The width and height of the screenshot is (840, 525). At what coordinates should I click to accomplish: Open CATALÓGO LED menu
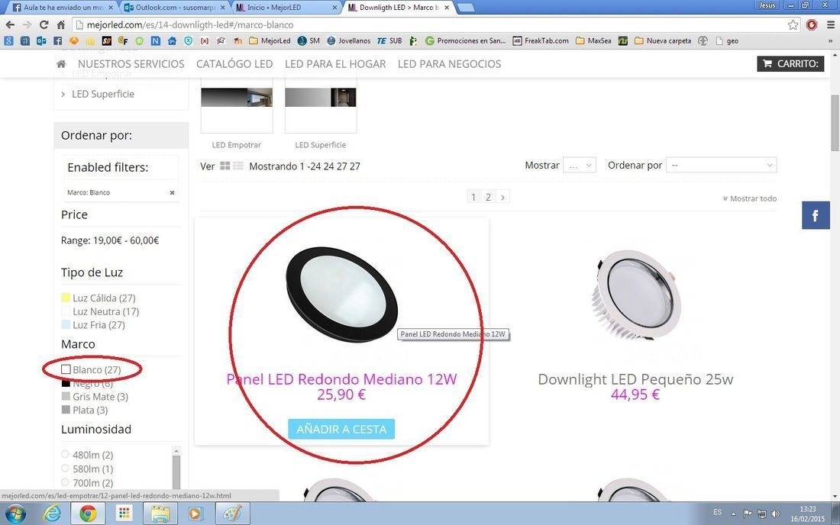click(x=234, y=63)
